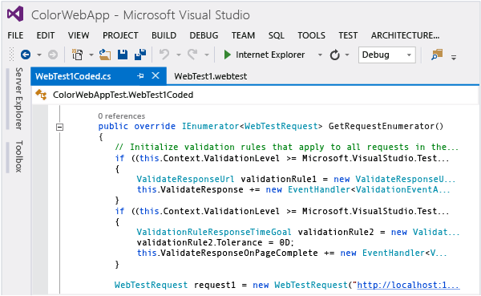481x296 pixels.
Task: Click the toolbar drag handle grip
Action: coord(12,55)
